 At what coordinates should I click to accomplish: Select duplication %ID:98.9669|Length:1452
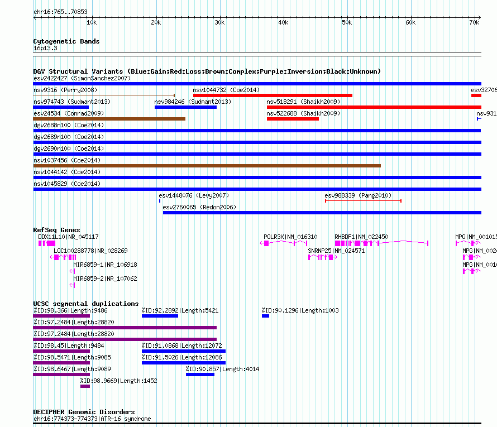[x=85, y=386]
